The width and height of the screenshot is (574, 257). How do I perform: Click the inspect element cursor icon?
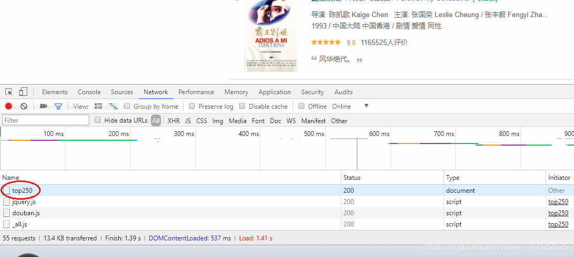9,92
